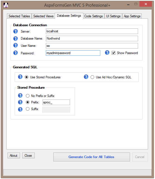Maximize the AspxFormsGen window
The width and height of the screenshot is (155, 179).
tap(136, 4)
